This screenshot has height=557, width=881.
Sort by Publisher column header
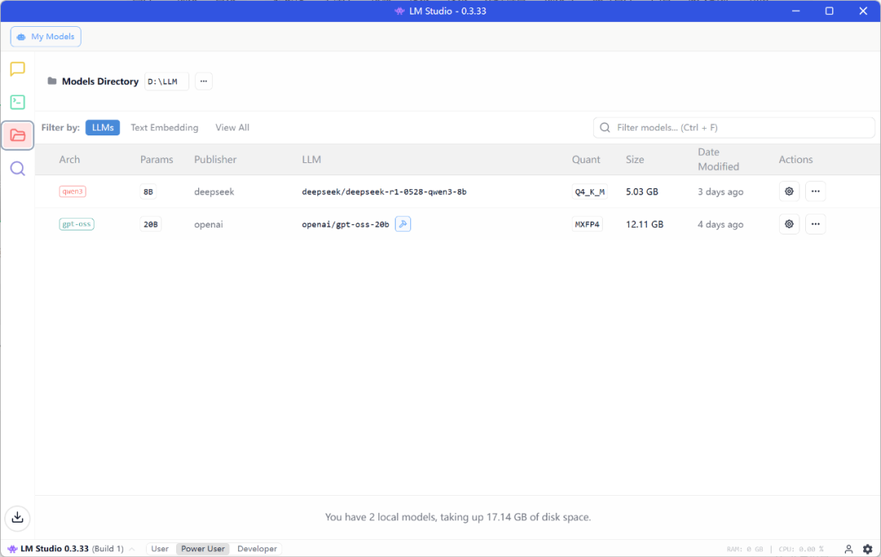[x=215, y=160]
